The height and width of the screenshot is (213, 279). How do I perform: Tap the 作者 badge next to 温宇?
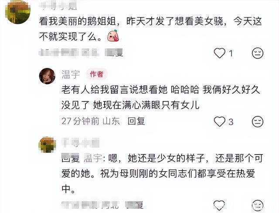click(96, 74)
